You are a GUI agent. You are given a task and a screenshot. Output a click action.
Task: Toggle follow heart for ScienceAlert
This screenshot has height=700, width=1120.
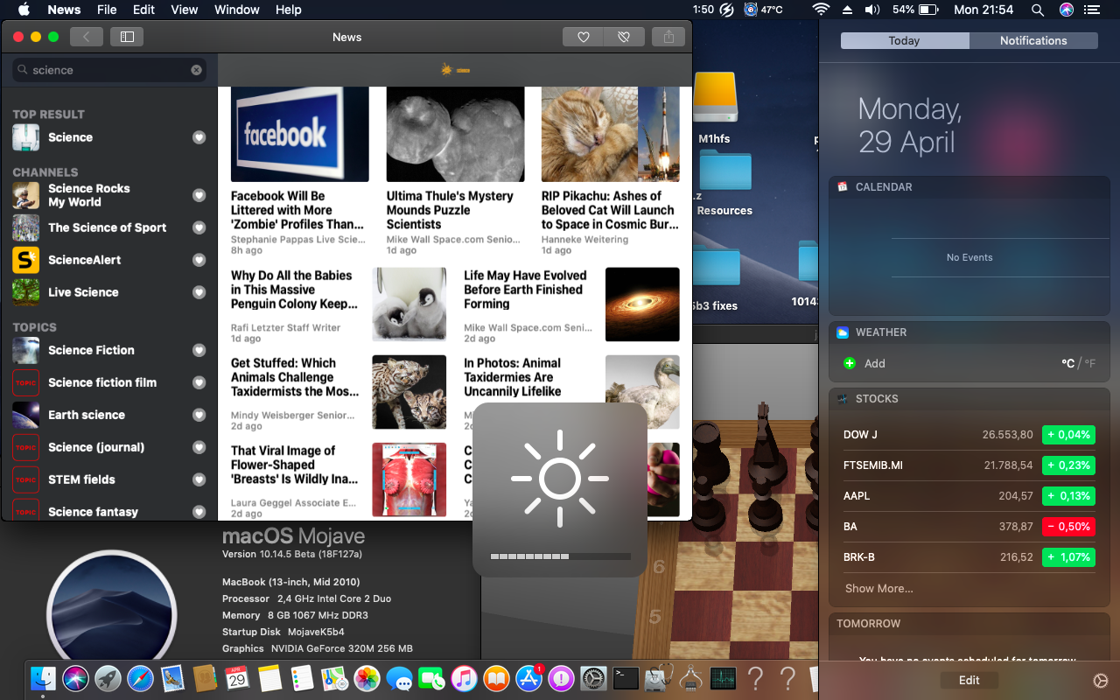(199, 260)
